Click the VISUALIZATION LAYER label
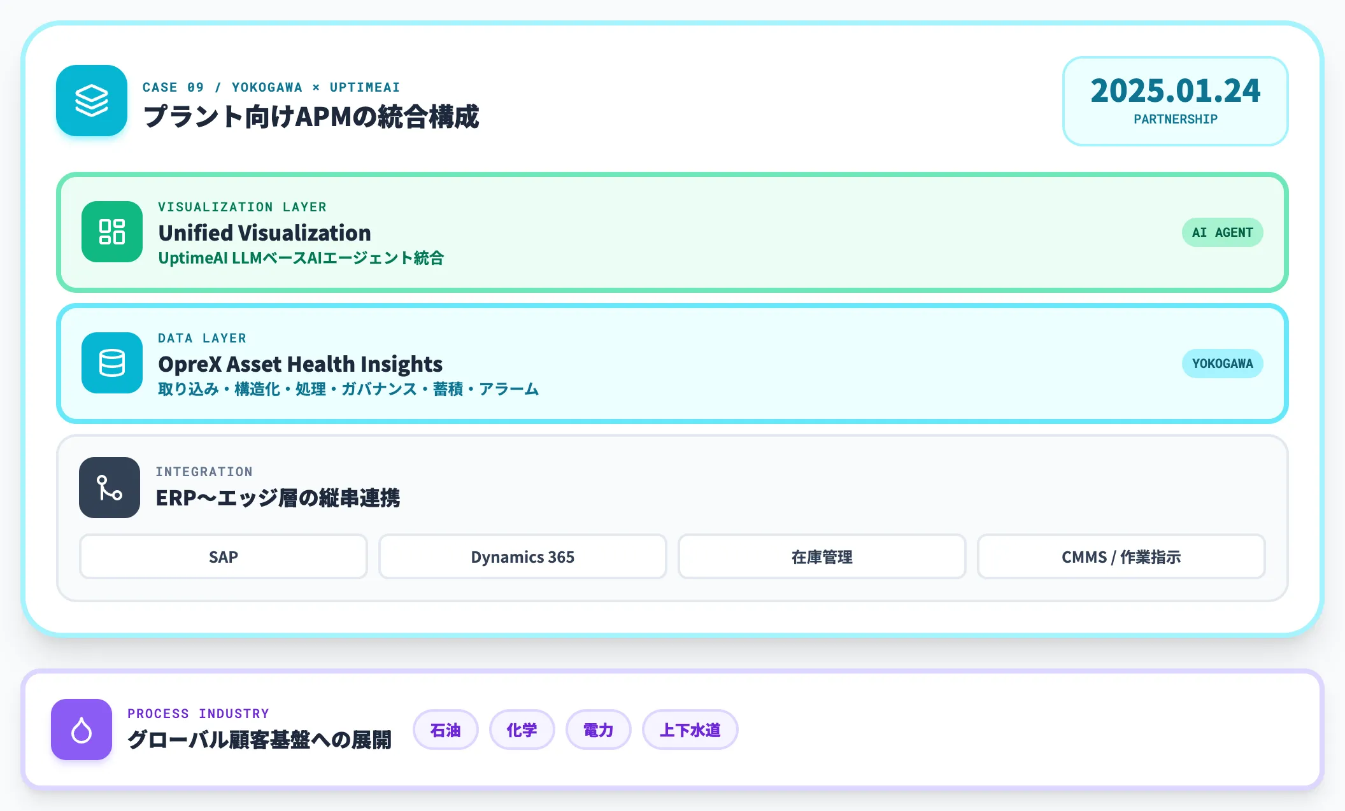 point(242,207)
